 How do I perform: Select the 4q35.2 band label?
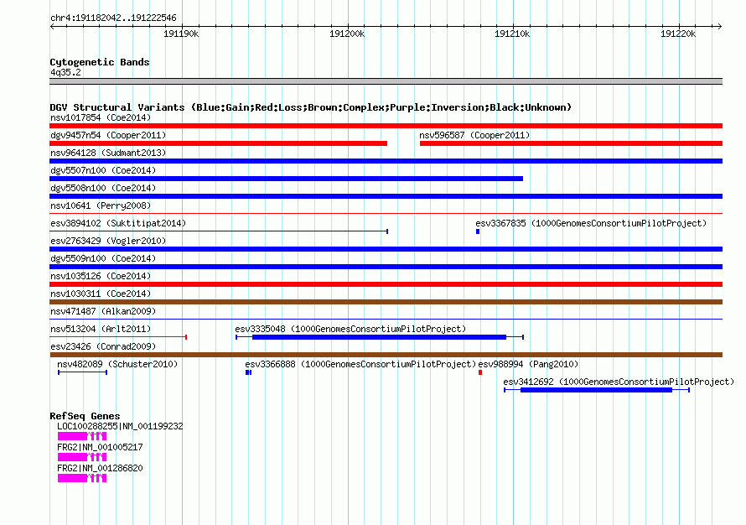point(65,72)
